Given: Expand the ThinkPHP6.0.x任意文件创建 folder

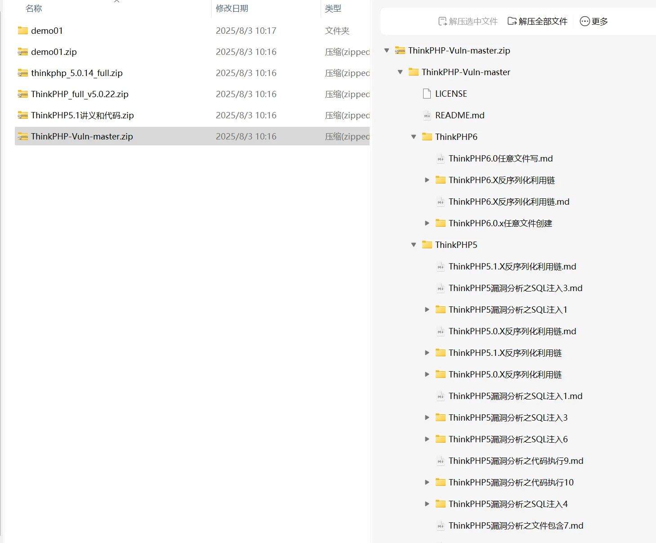Looking at the screenshot, I should click(427, 223).
